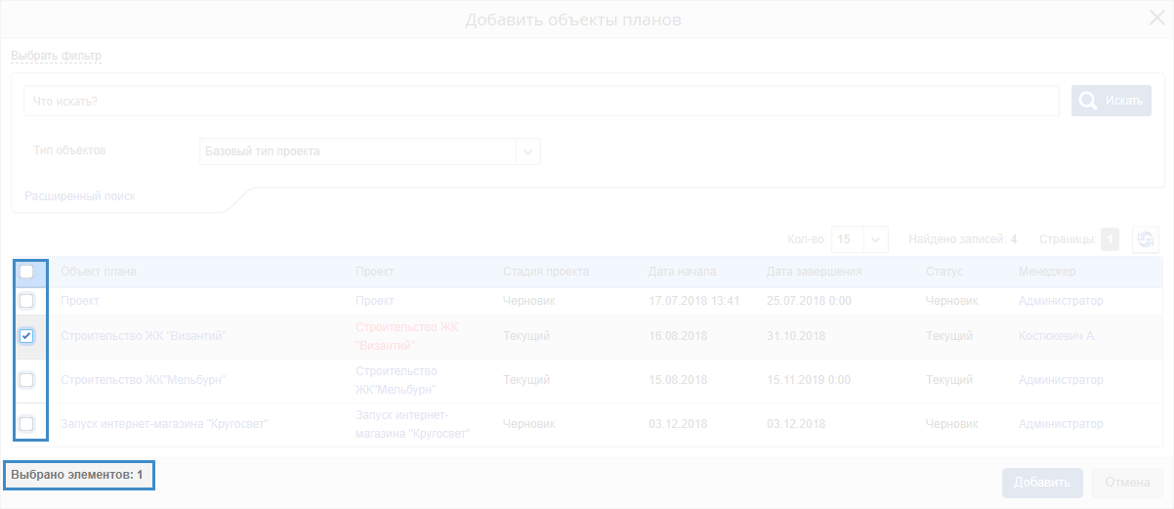Toggle the select-all checkbox in table header
Screen dimensions: 1174x509
[27, 272]
